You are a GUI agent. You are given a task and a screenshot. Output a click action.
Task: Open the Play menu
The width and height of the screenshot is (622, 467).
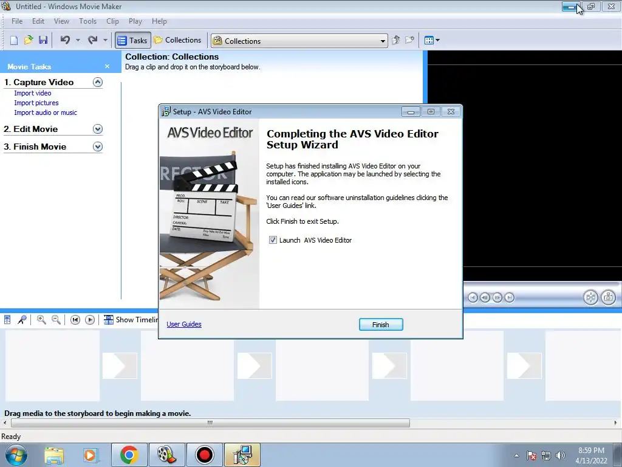pyautogui.click(x=135, y=21)
